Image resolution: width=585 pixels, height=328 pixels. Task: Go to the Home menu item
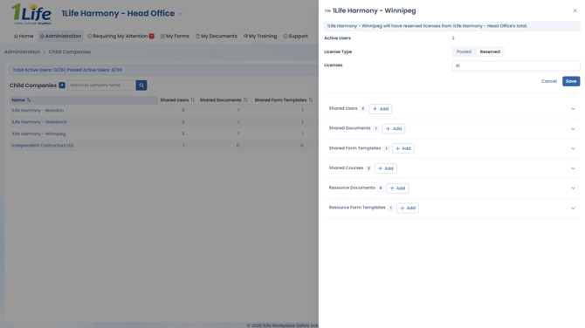click(x=24, y=36)
